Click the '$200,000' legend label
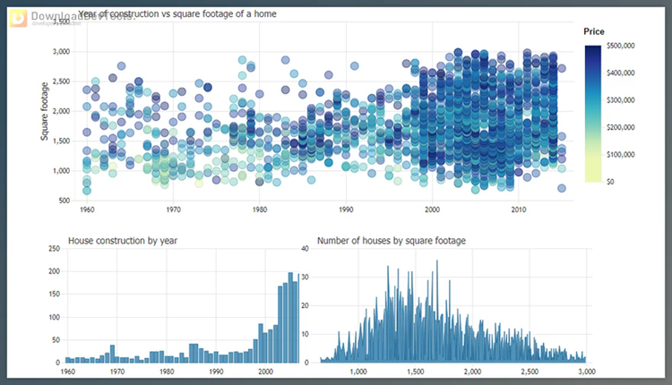This screenshot has height=385, width=672. tap(621, 127)
